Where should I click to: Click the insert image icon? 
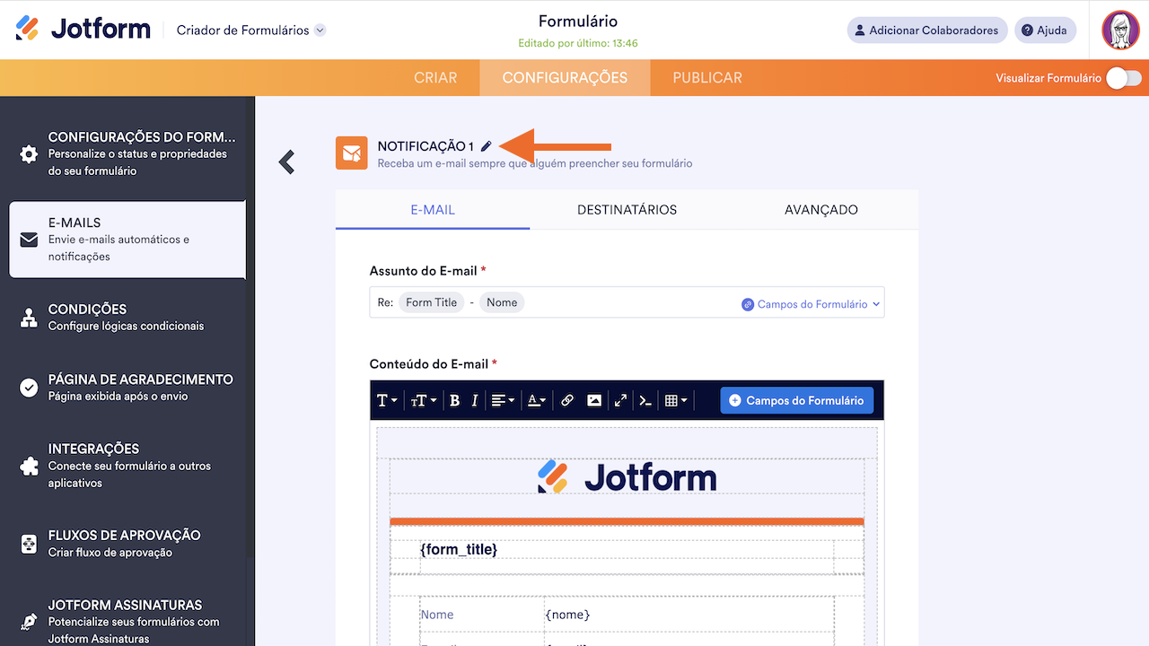coord(594,401)
